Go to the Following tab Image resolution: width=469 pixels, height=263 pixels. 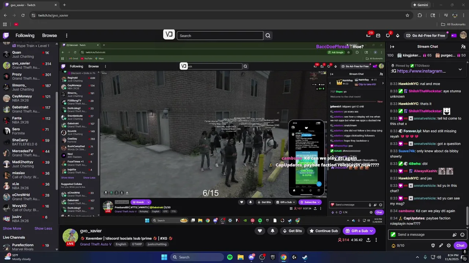[x=25, y=35]
